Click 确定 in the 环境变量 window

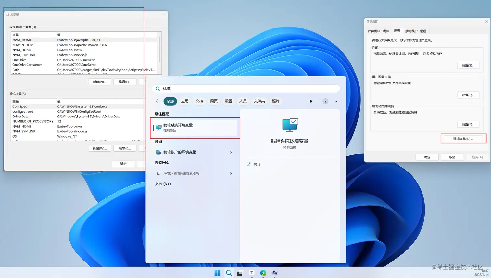(x=123, y=164)
